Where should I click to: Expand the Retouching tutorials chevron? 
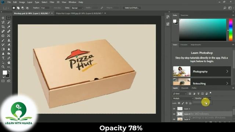point(227,83)
